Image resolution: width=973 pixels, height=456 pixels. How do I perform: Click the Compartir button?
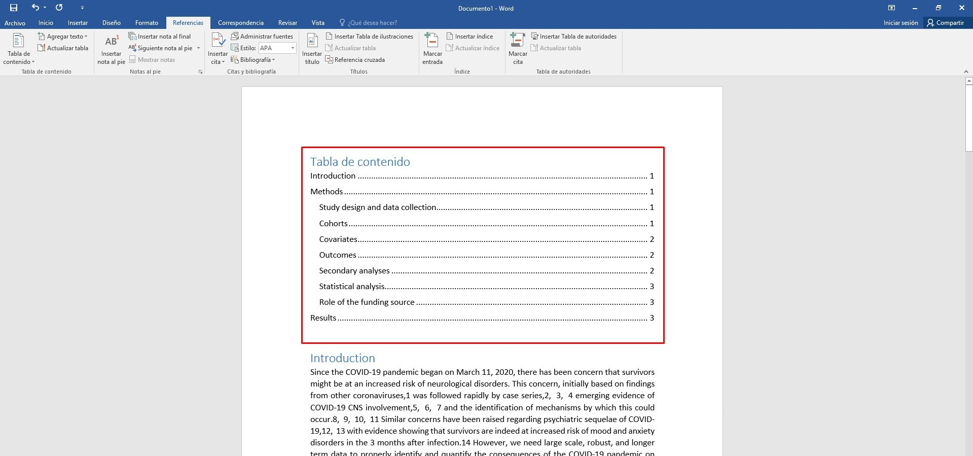click(x=945, y=23)
